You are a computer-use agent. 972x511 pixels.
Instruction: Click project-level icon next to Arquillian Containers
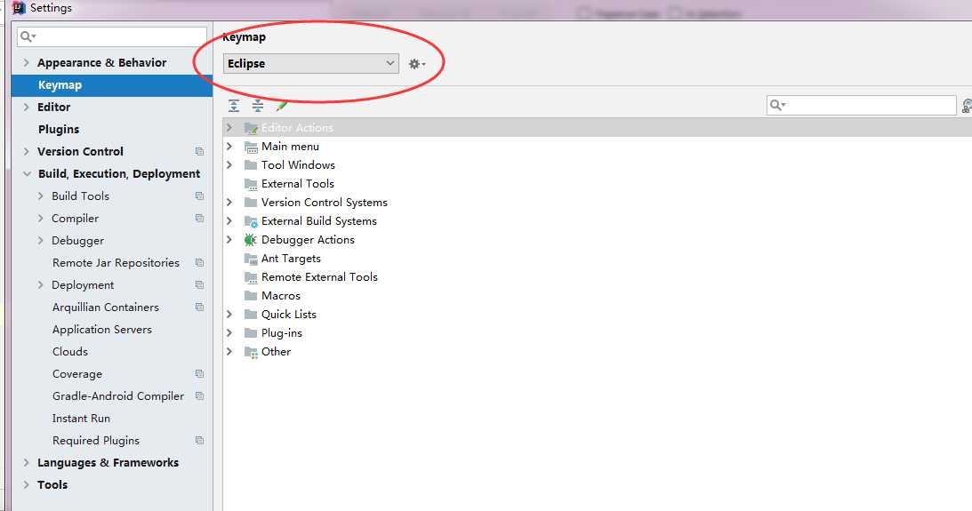[x=199, y=307]
